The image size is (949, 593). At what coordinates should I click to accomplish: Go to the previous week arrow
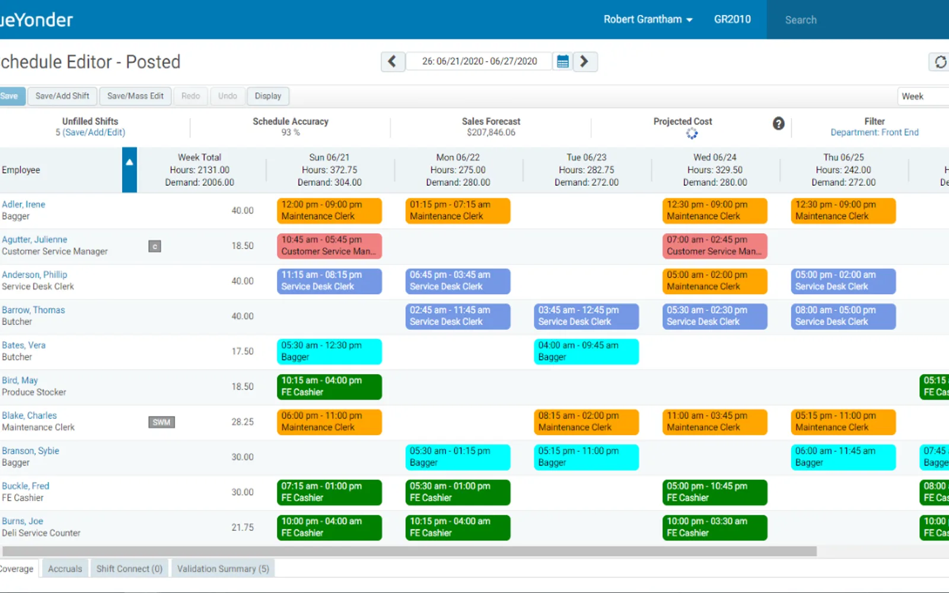(x=393, y=62)
